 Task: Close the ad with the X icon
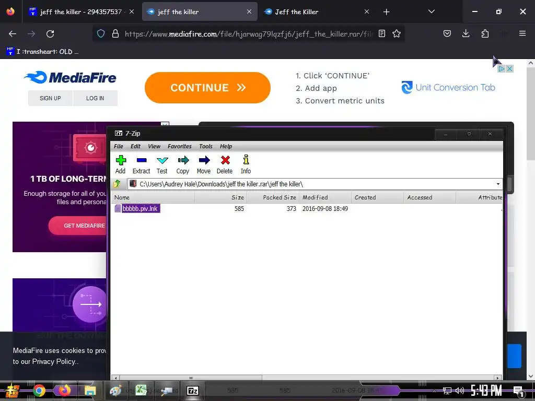[x=509, y=68]
